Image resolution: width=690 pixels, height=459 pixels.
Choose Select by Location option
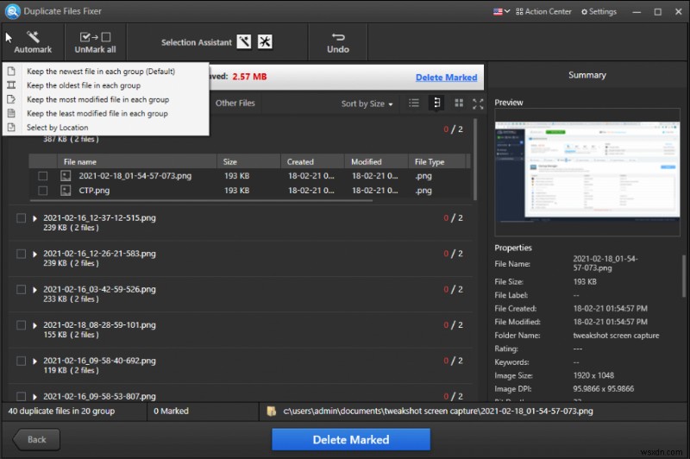coord(57,128)
